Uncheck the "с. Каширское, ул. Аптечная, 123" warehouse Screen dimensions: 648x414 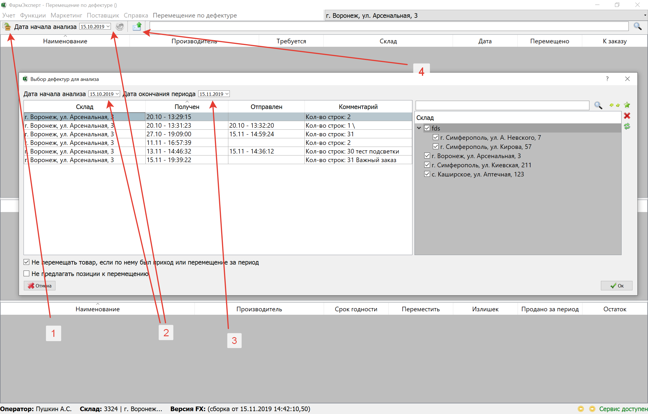(427, 174)
